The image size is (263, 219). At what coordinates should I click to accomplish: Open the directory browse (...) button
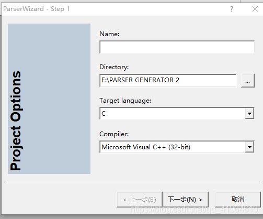click(248, 81)
